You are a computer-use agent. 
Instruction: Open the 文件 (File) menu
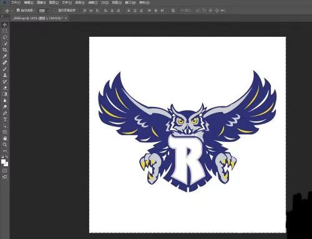tap(16, 2)
